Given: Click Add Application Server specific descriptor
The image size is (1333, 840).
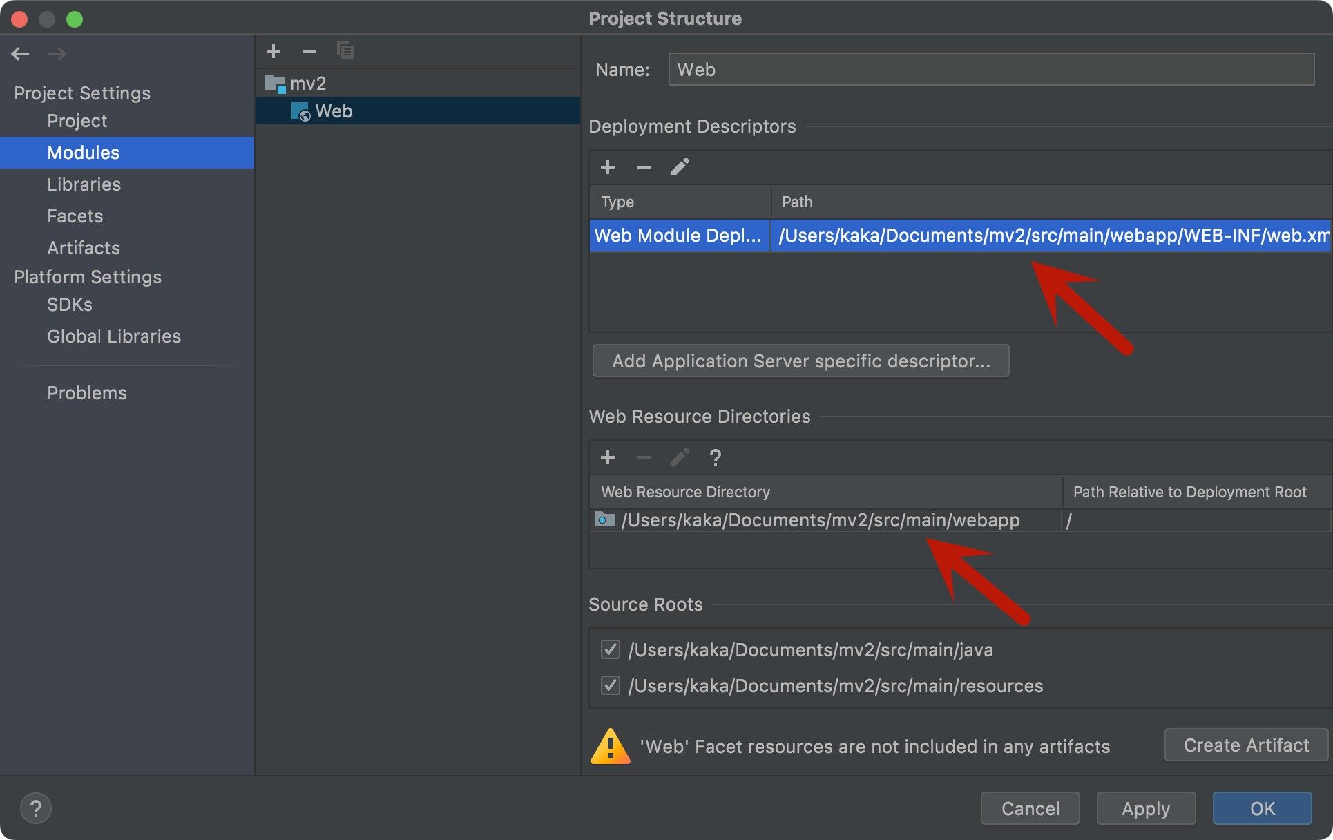Looking at the screenshot, I should click(x=800, y=361).
